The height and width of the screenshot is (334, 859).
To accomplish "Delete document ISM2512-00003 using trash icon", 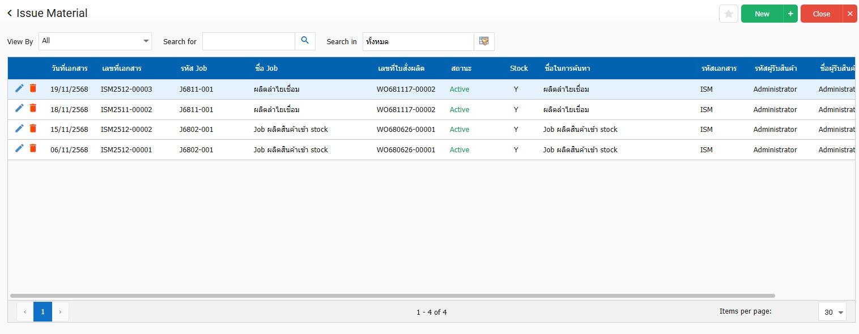I will pyautogui.click(x=33, y=88).
